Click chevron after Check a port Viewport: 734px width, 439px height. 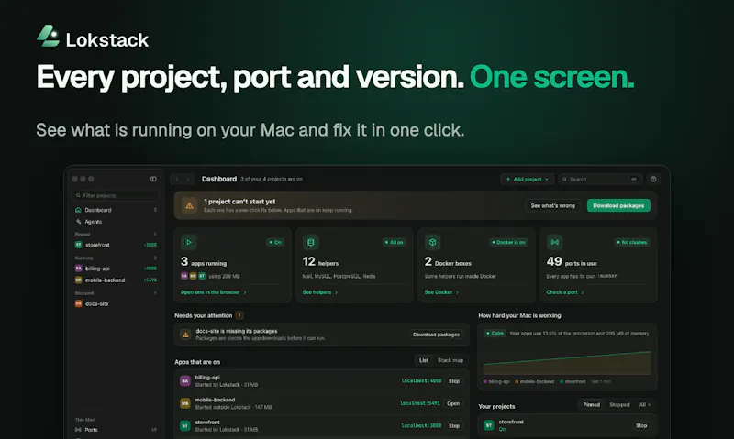(583, 292)
